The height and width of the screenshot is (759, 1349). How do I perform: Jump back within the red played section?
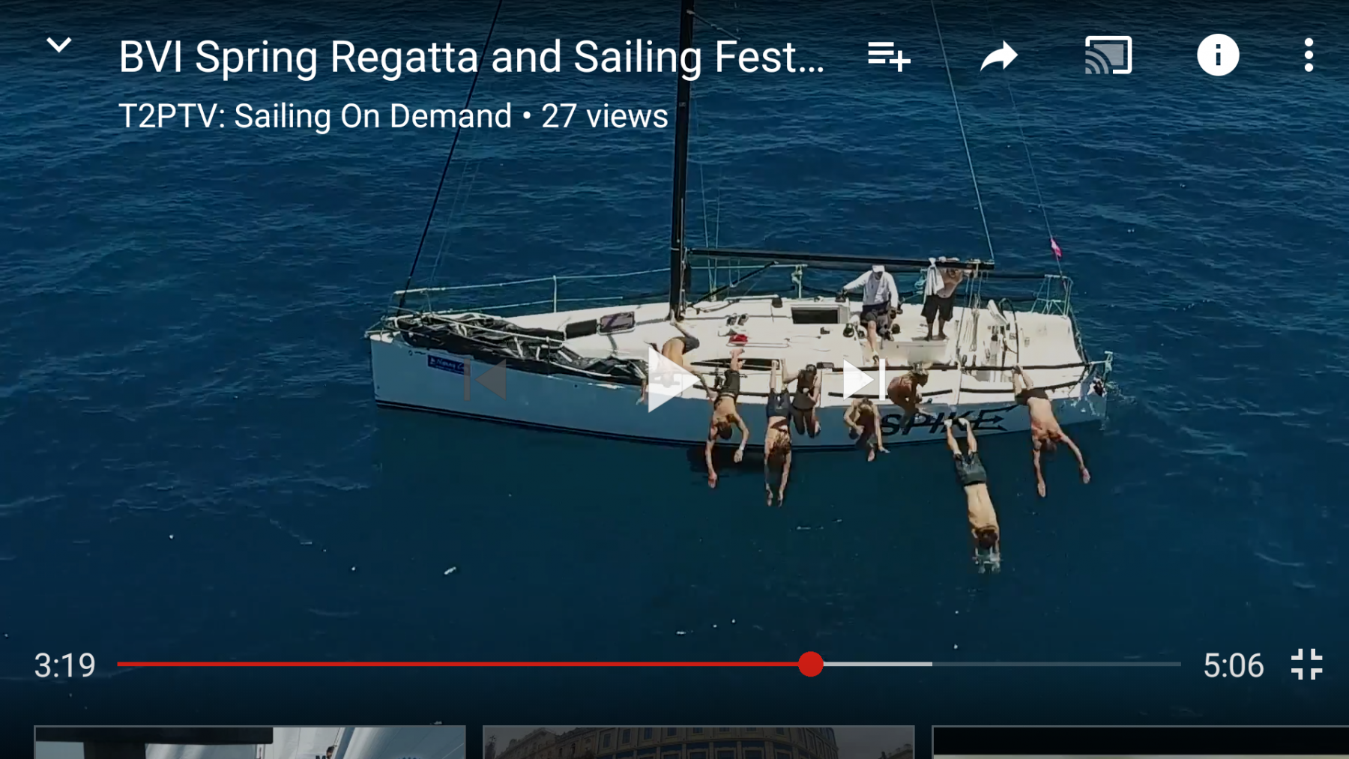pos(450,664)
